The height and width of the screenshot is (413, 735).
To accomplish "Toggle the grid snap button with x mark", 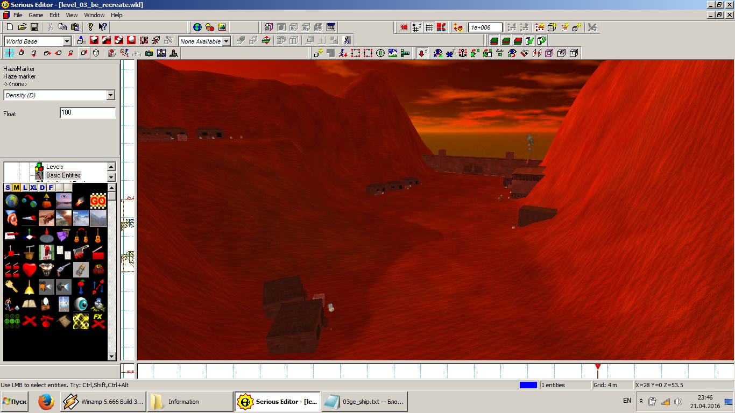I will (416, 27).
